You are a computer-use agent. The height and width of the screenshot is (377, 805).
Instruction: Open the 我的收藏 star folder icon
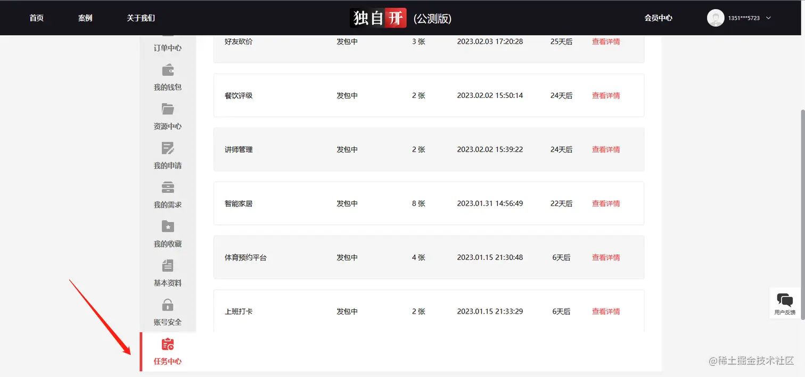(168, 227)
